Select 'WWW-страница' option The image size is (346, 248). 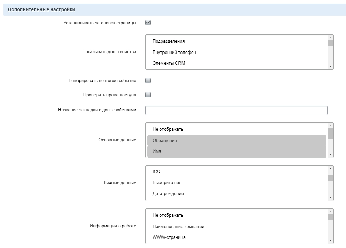coord(237,237)
